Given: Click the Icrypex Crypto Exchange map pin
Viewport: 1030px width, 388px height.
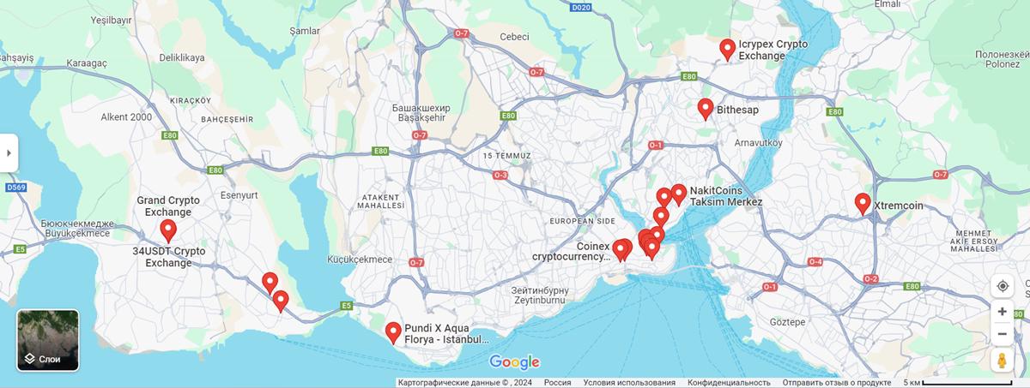Looking at the screenshot, I should pyautogui.click(x=728, y=49).
